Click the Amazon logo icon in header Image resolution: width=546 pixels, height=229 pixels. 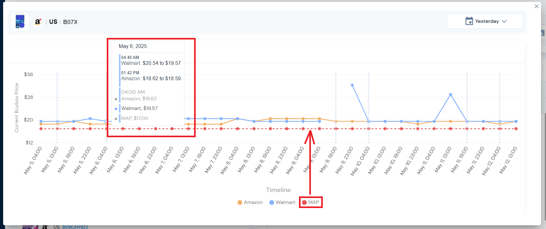38,22
